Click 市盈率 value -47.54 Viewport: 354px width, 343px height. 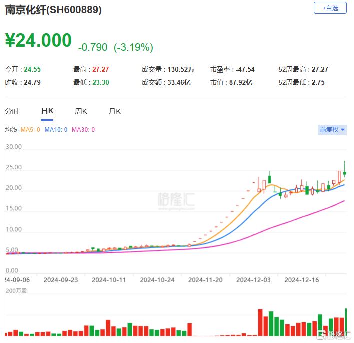coord(245,69)
